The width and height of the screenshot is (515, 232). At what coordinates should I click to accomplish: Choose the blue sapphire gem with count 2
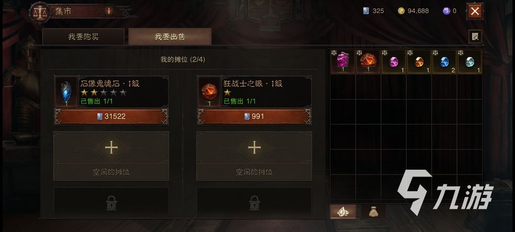point(444,61)
